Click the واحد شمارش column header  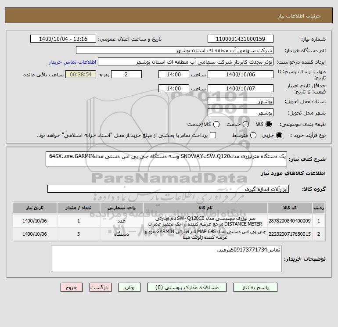[122, 208]
